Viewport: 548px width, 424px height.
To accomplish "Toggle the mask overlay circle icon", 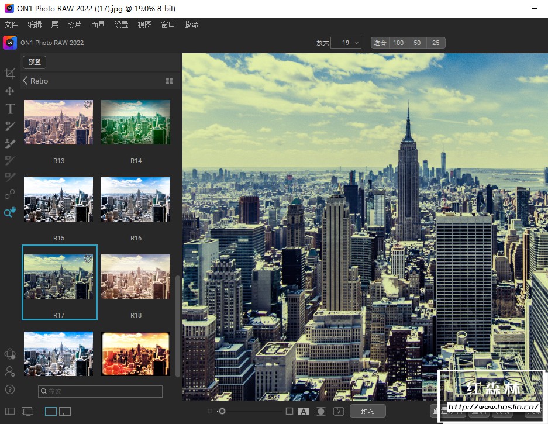I will pyautogui.click(x=320, y=411).
